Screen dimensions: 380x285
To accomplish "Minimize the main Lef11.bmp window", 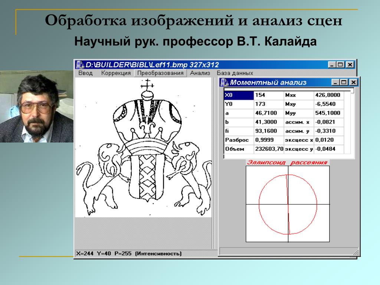I will coord(332,65).
